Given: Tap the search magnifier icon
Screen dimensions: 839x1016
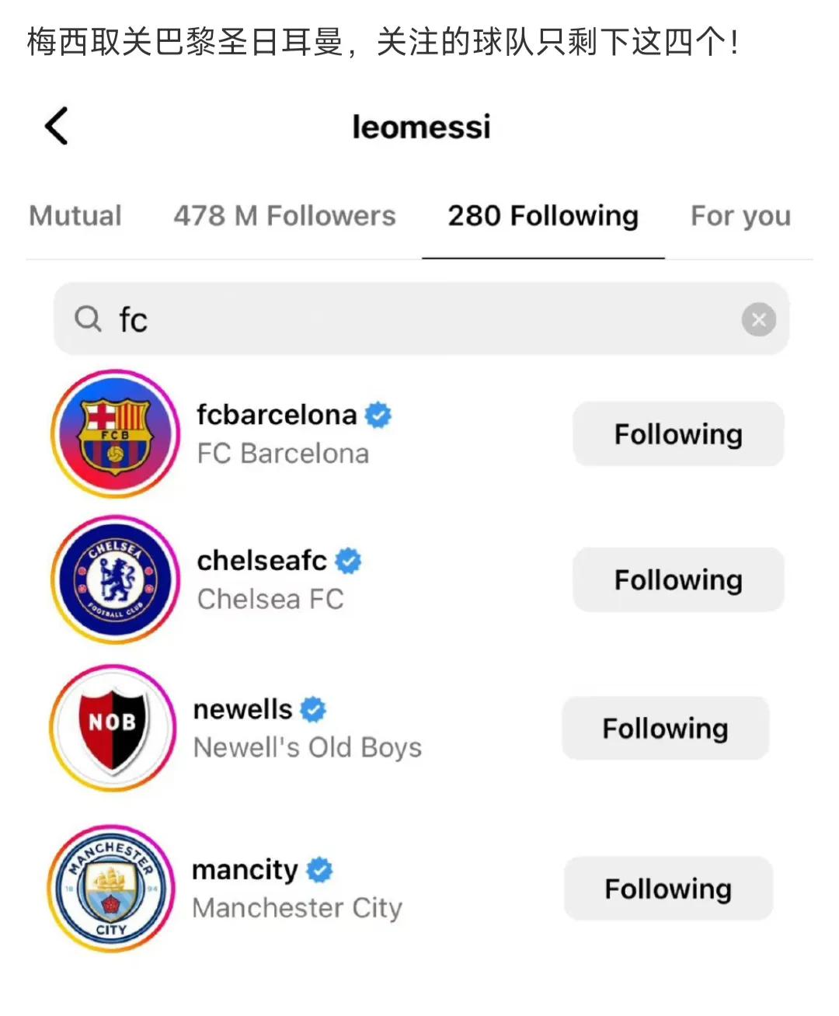Looking at the screenshot, I should pyautogui.click(x=88, y=318).
